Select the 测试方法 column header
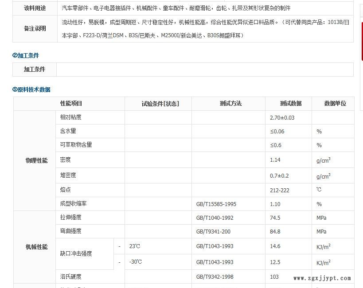This screenshot has height=288, width=363. [x=230, y=104]
